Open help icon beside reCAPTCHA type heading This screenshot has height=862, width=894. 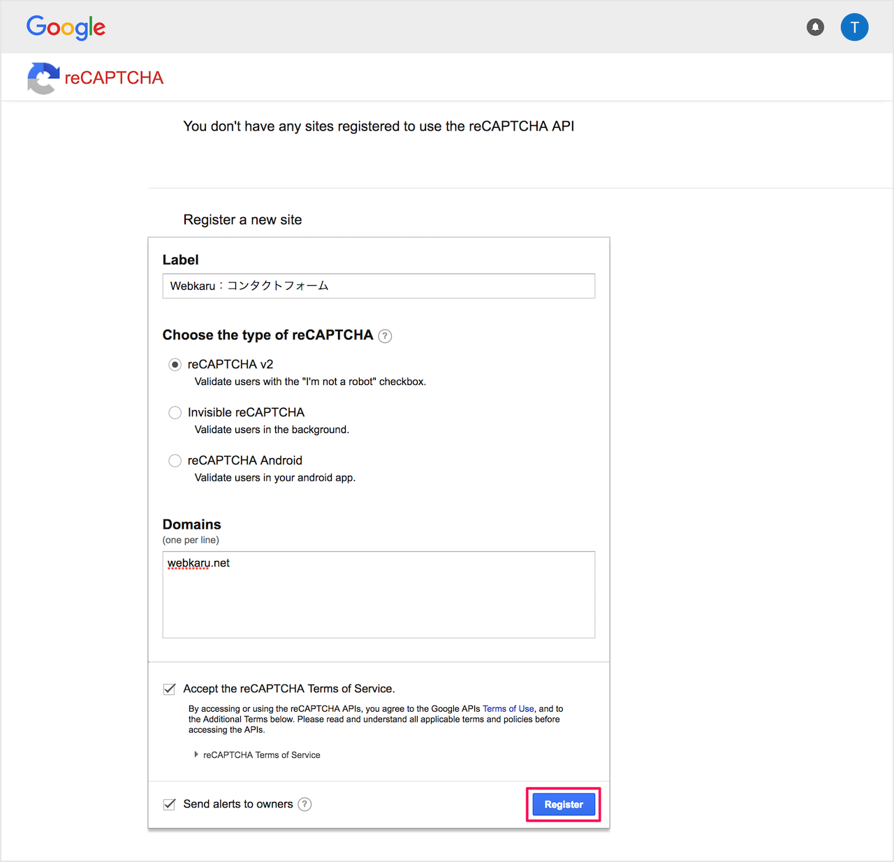(x=385, y=336)
